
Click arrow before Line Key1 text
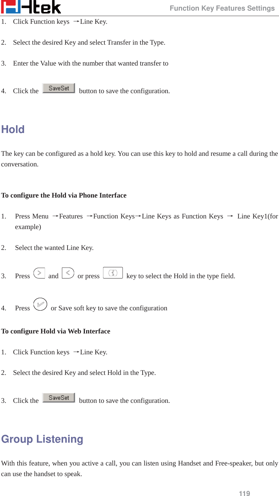pos(230,216)
